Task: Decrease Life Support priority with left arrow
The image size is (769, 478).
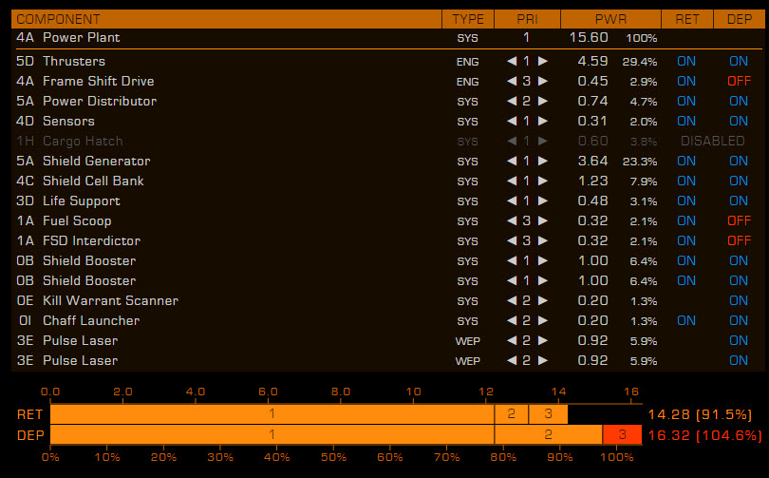Action: pyautogui.click(x=512, y=201)
